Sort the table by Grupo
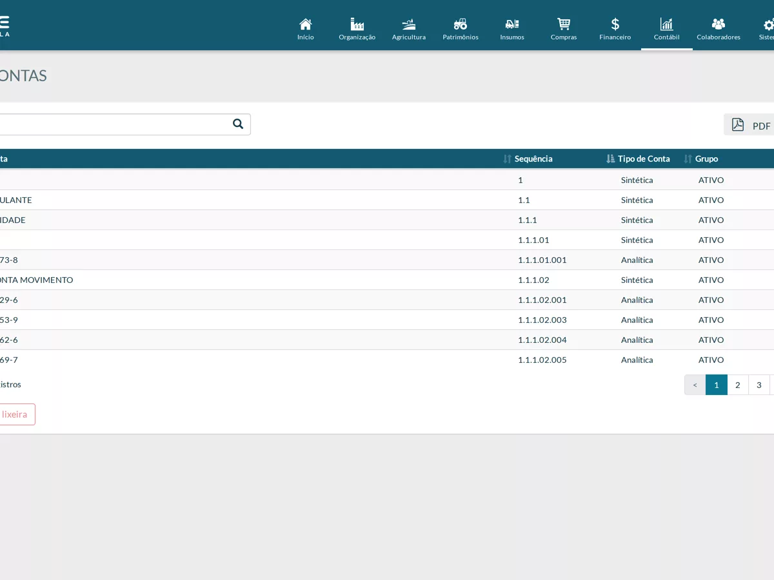Viewport: 774px width, 580px height. pos(706,159)
